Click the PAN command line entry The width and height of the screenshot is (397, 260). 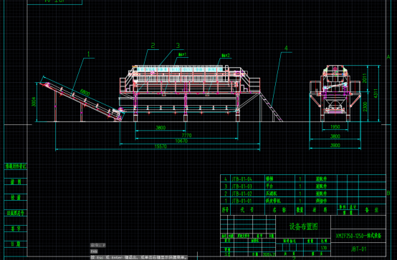pos(94,251)
